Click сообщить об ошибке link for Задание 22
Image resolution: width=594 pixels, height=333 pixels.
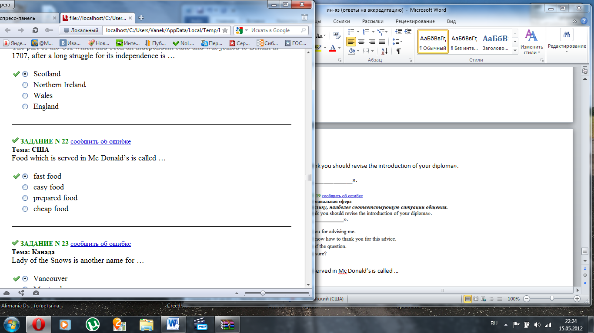click(x=100, y=141)
